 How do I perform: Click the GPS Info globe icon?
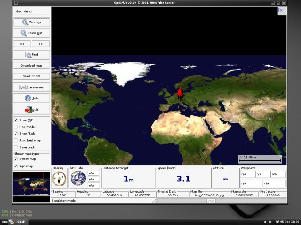pos(78,179)
